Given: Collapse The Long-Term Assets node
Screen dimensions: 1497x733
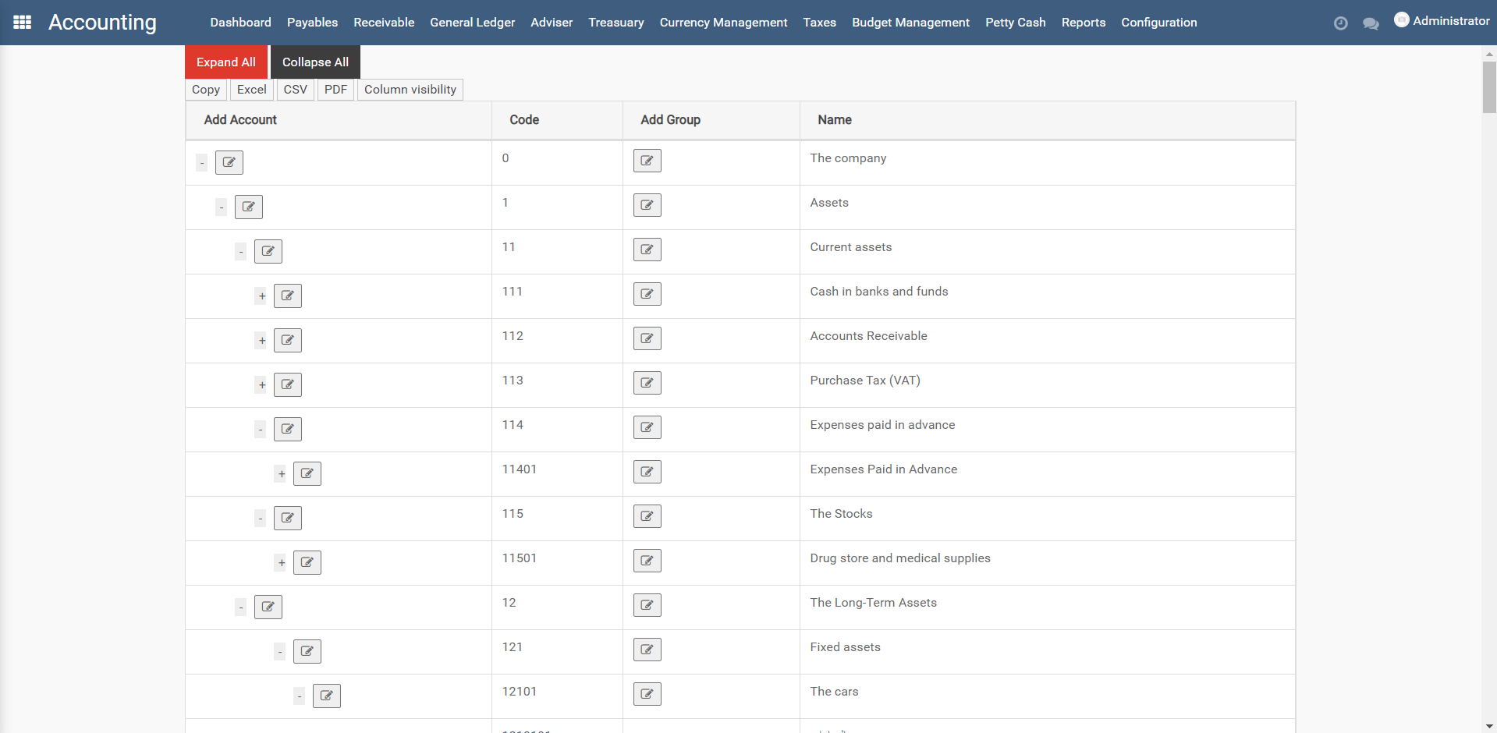Looking at the screenshot, I should pyautogui.click(x=241, y=607).
